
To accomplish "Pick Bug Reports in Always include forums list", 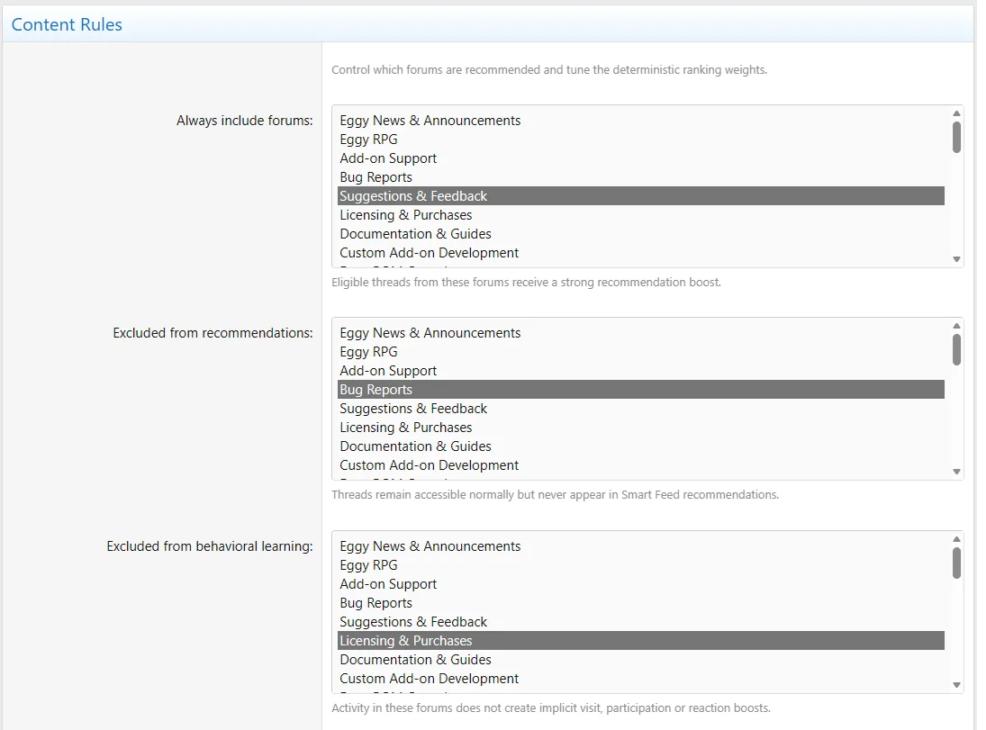I will click(641, 177).
